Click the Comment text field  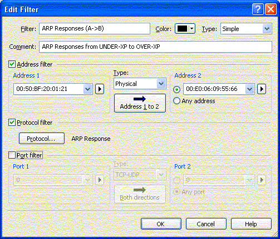click(x=155, y=47)
